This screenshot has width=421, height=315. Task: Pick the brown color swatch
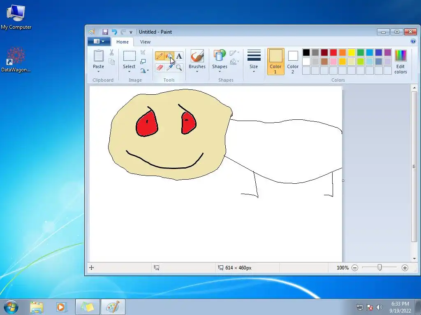pos(324,62)
